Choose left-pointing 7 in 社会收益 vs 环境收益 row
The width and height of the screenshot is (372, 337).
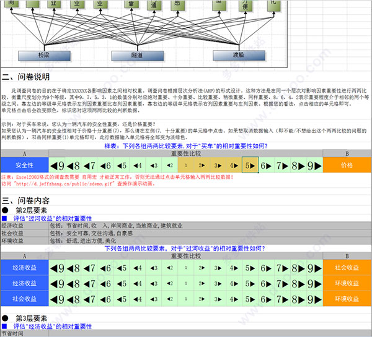tap(89, 299)
